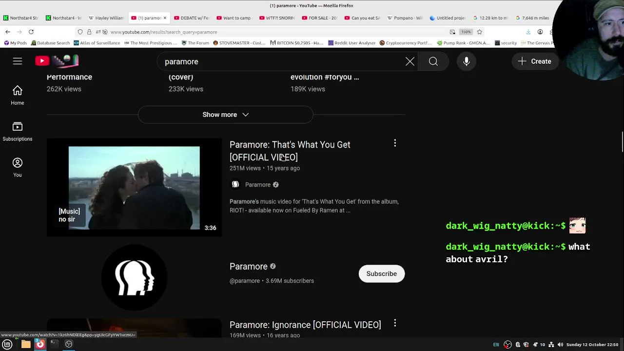
Task: Open the taskbar clock Sunday 12 October
Action: click(x=592, y=345)
